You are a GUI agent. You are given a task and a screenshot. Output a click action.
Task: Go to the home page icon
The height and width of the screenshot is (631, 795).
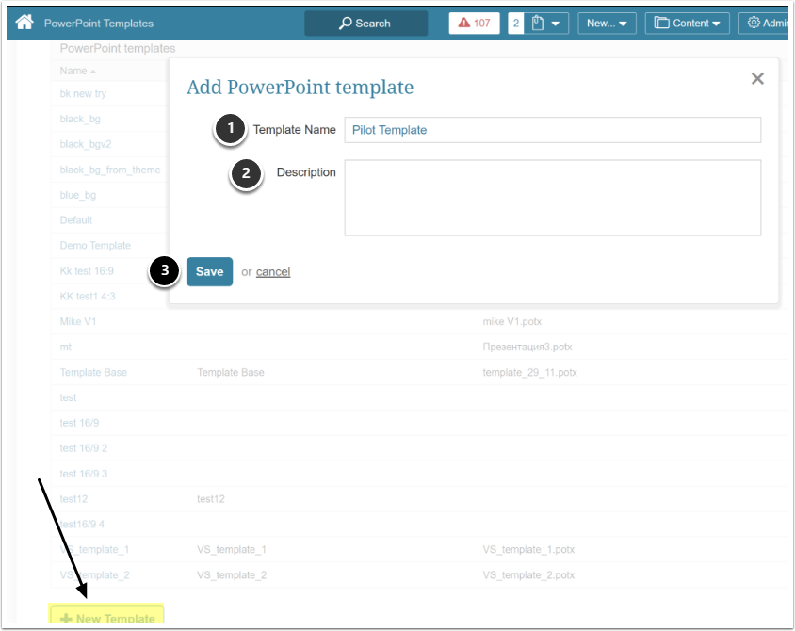(x=24, y=23)
